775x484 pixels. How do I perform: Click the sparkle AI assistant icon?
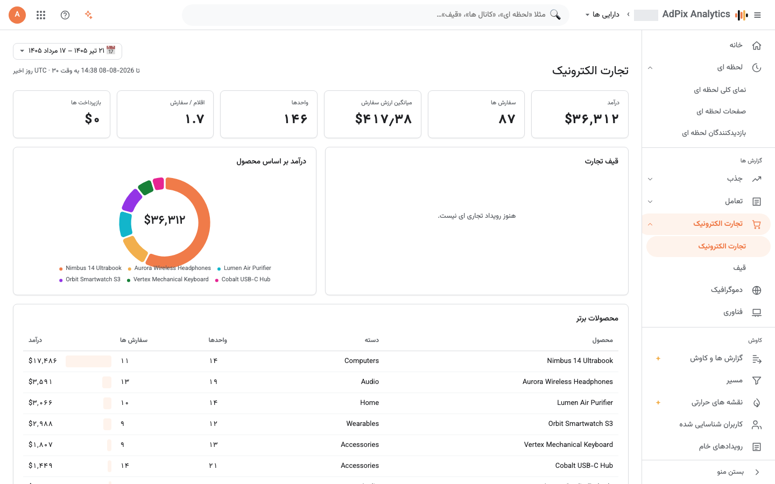point(89,15)
